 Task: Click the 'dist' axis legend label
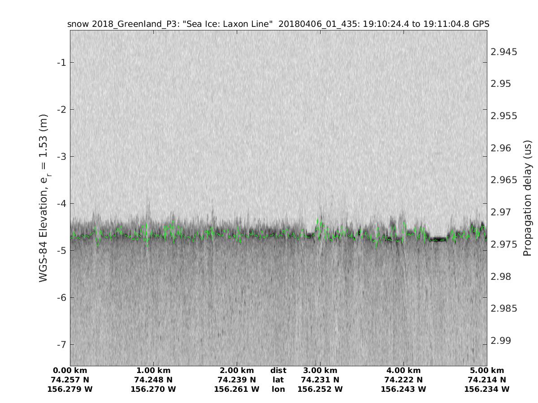[278, 371]
